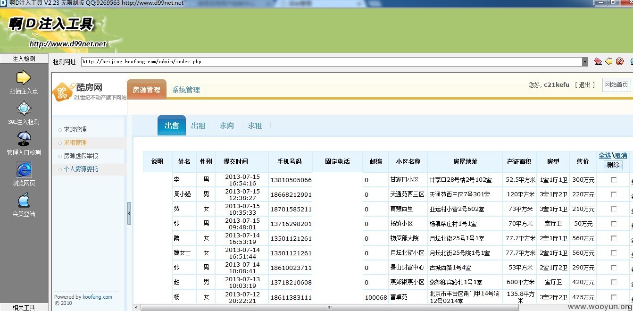Click the app icon in title bar
The image size is (633, 311).
3,3
